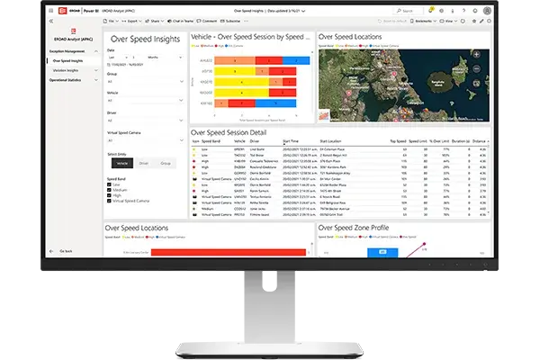Expand the Operational Statistics section

click(96, 80)
